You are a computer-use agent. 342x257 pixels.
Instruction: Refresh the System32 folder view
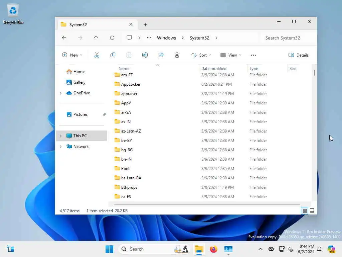[112, 38]
